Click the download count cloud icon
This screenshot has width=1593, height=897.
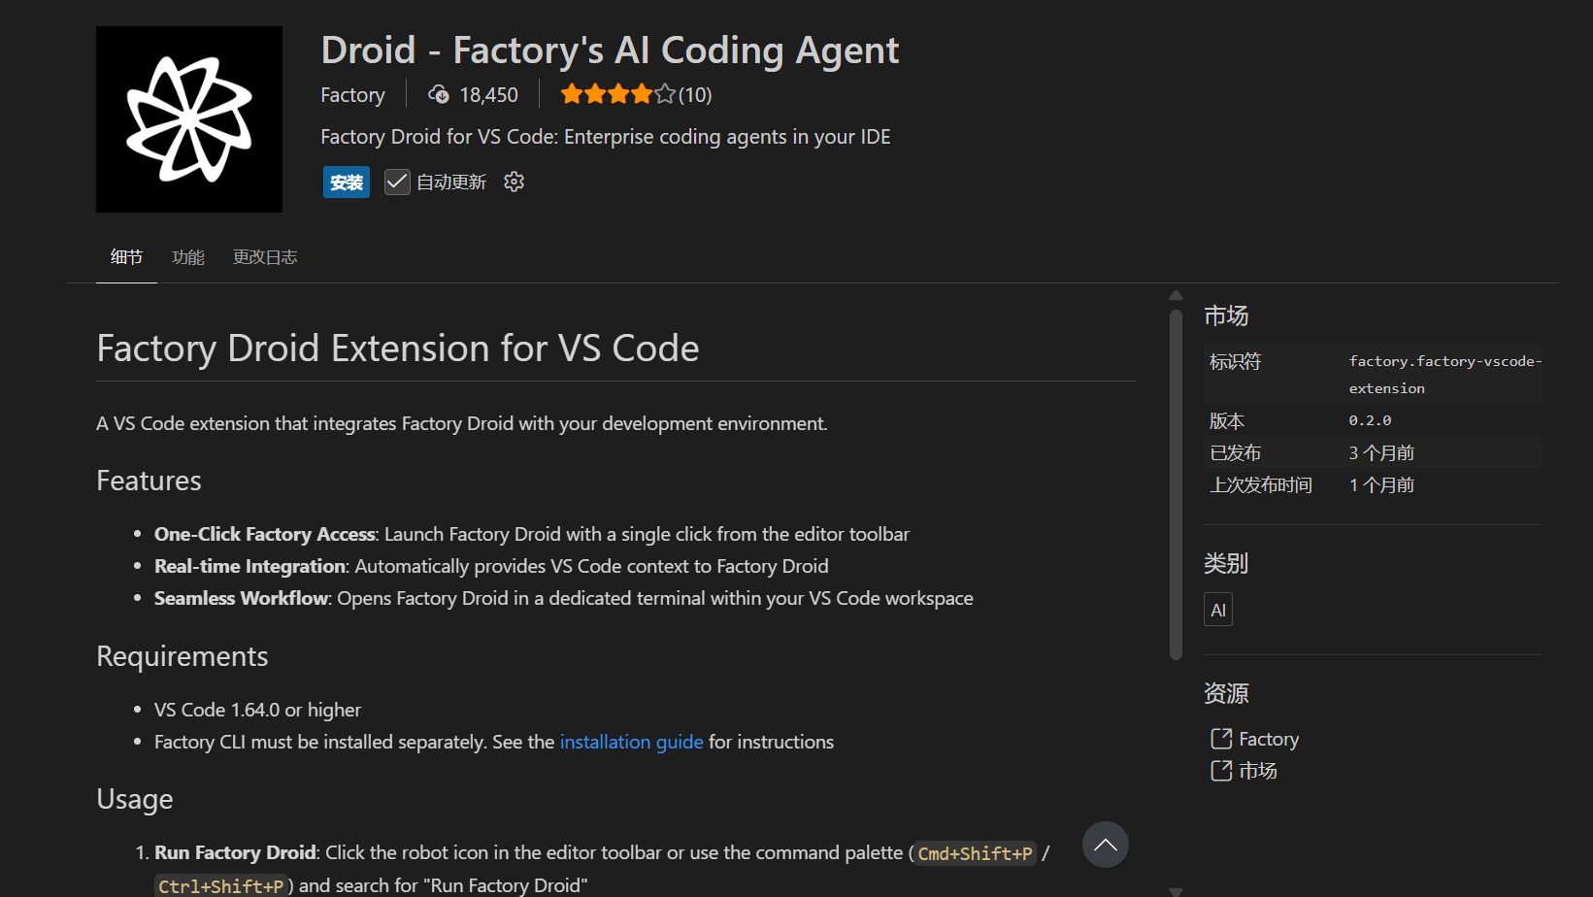click(439, 94)
